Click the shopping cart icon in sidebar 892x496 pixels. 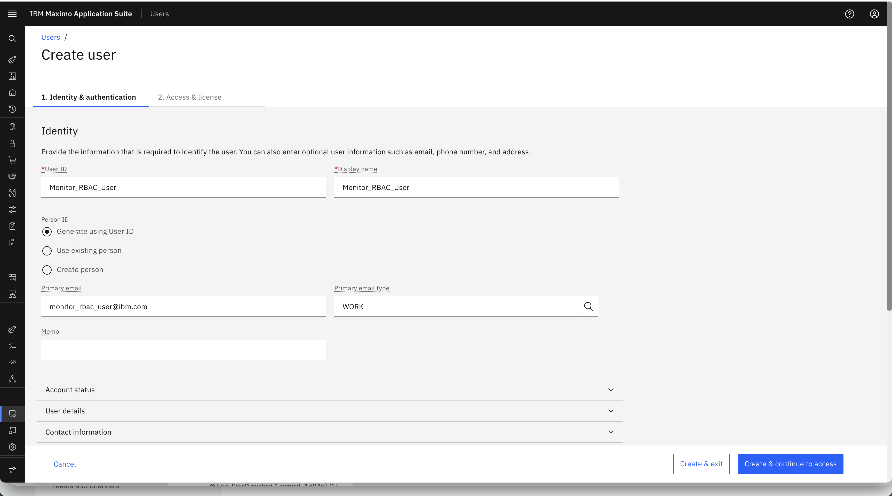tap(12, 160)
